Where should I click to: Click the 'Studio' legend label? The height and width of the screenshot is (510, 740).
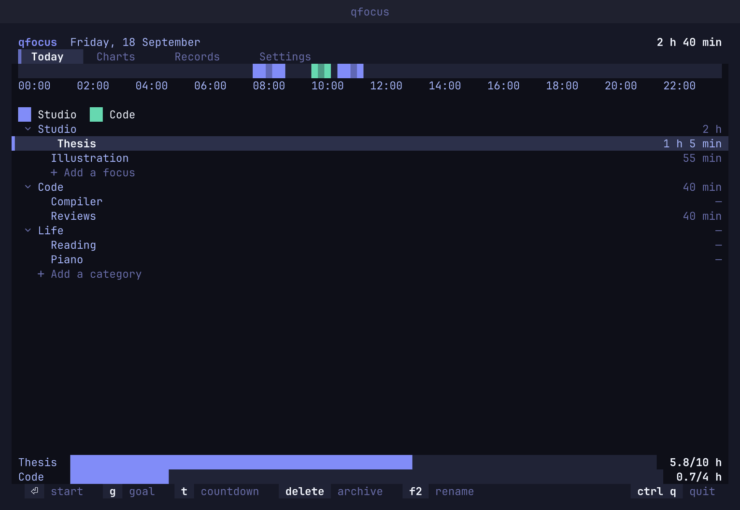(57, 114)
